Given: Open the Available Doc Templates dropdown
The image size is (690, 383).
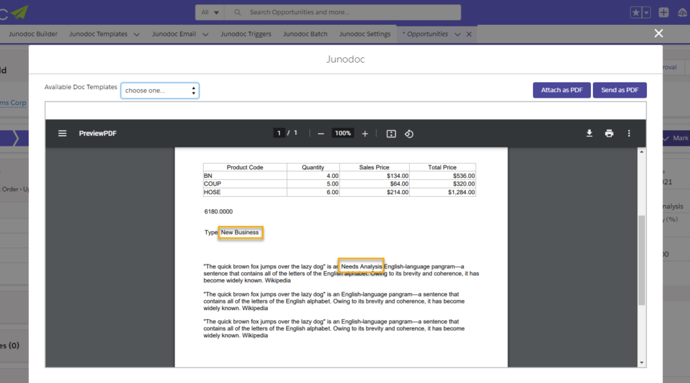Looking at the screenshot, I should pos(160,90).
